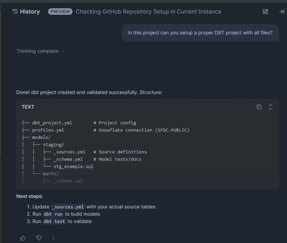The image size is (287, 243).
Task: Click stg_example.sql in the tree
Action: click(73, 166)
